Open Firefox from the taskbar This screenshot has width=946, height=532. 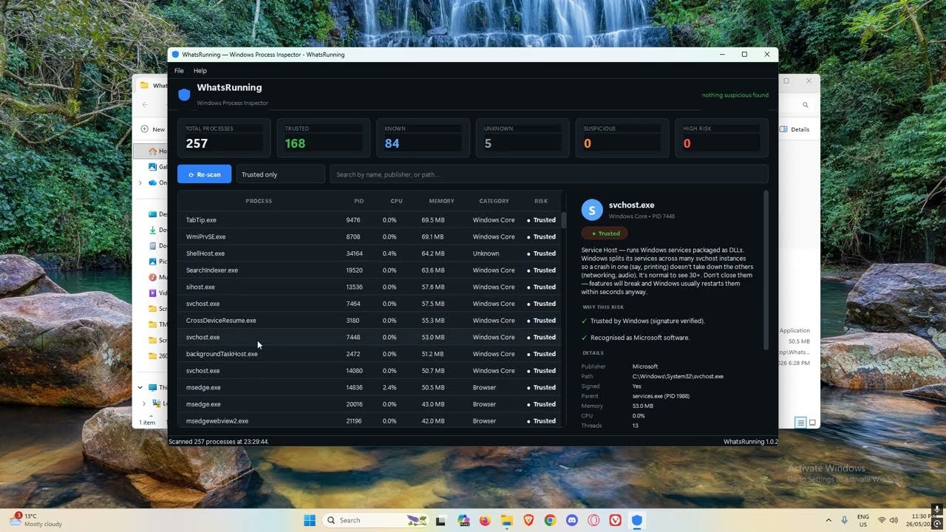click(485, 520)
